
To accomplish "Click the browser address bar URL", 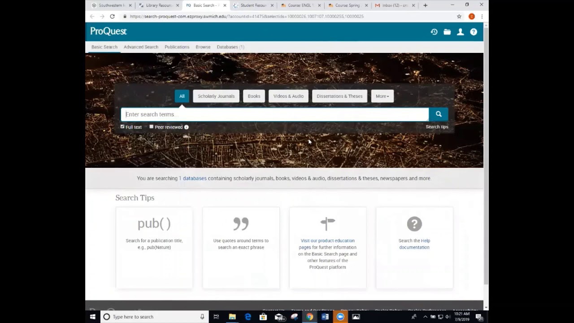I will coord(247,16).
